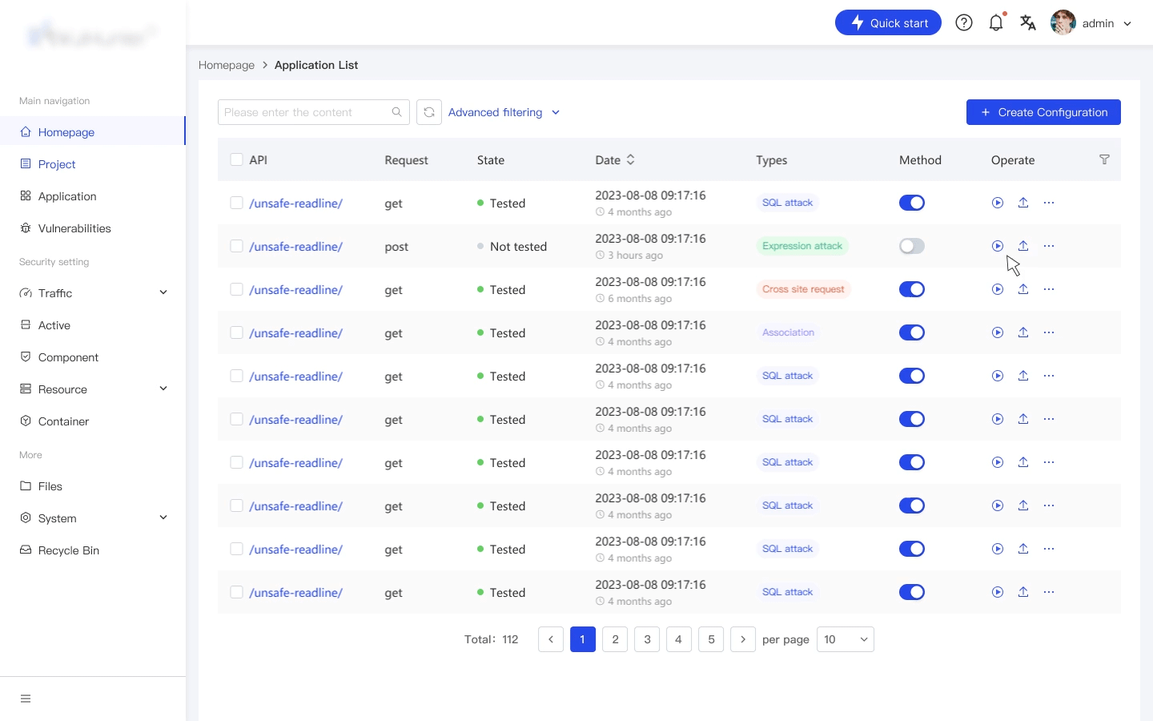Open more options ellipsis for Cross site request row
The width and height of the screenshot is (1153, 721).
[x=1049, y=289]
